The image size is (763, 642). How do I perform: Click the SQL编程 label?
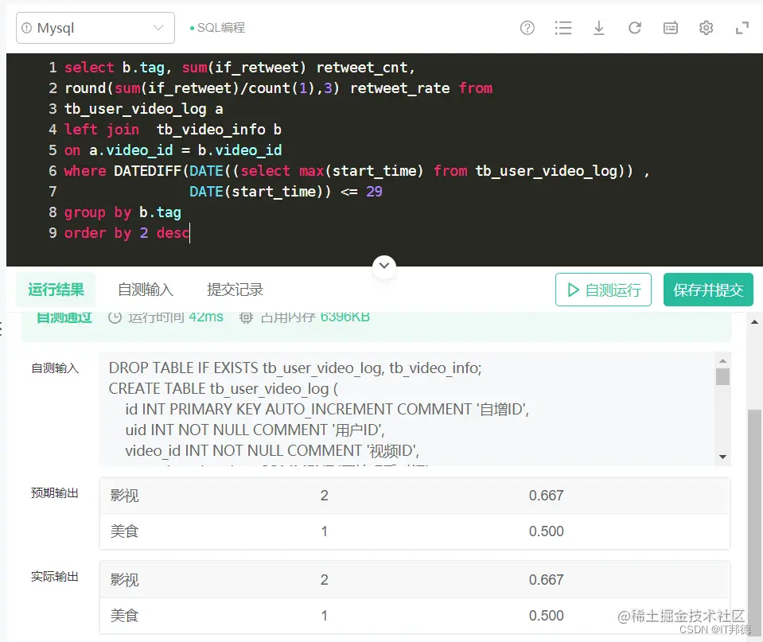(221, 28)
